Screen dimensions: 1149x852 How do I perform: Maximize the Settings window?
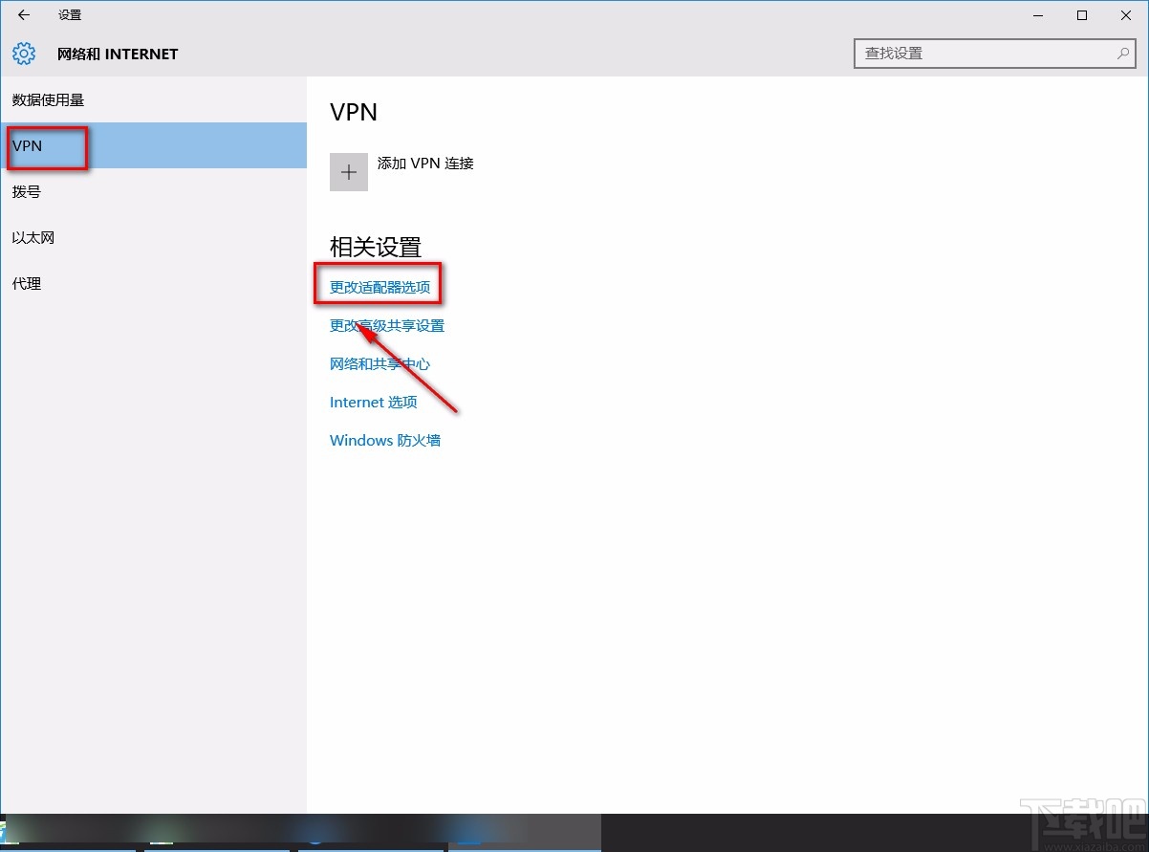pos(1081,15)
